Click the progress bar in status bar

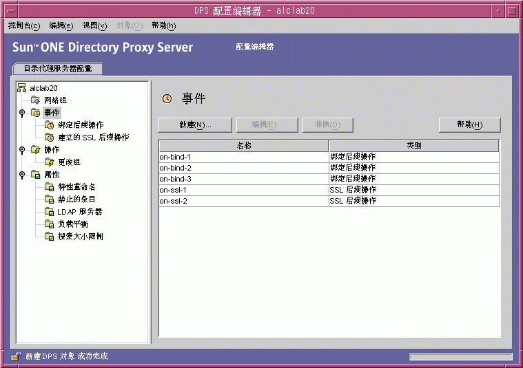point(460,357)
